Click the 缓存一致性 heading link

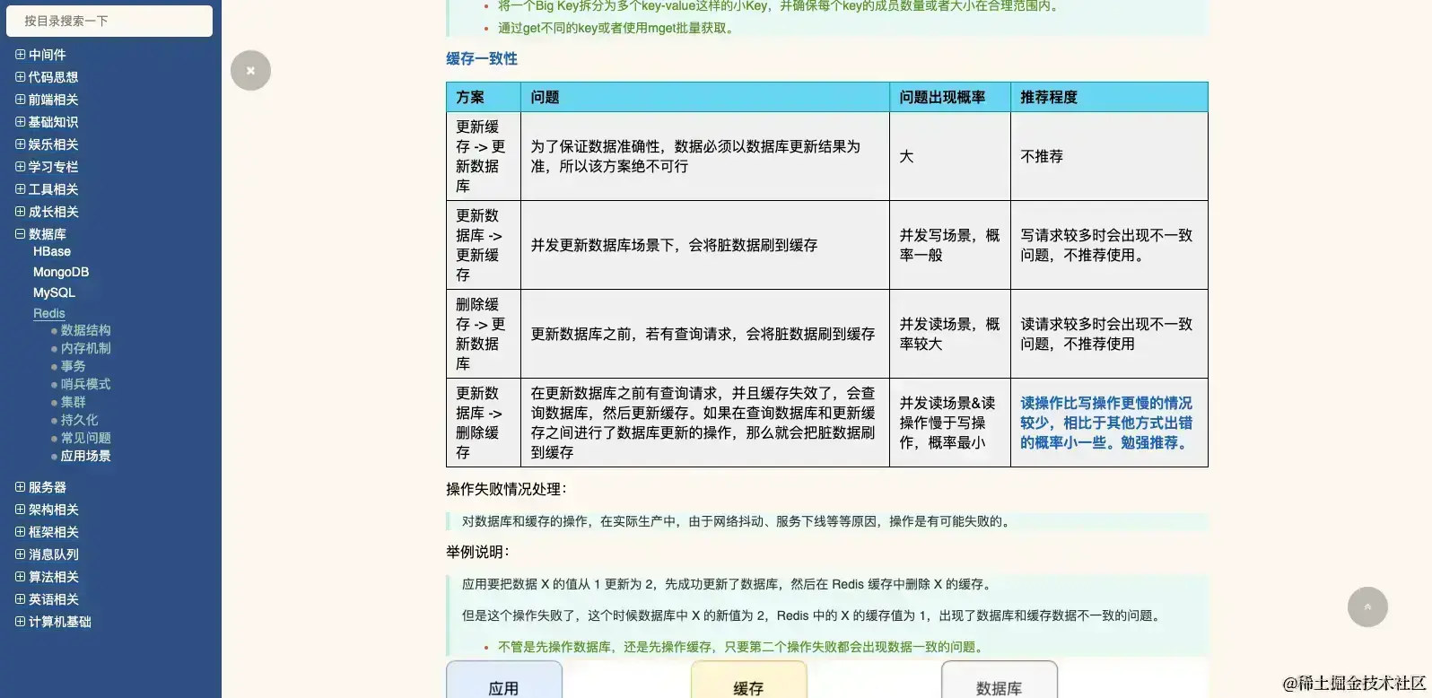coord(482,58)
